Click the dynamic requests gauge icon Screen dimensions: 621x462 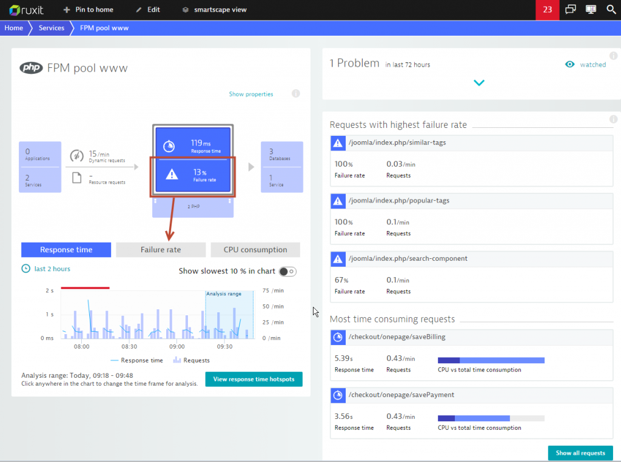pos(76,156)
